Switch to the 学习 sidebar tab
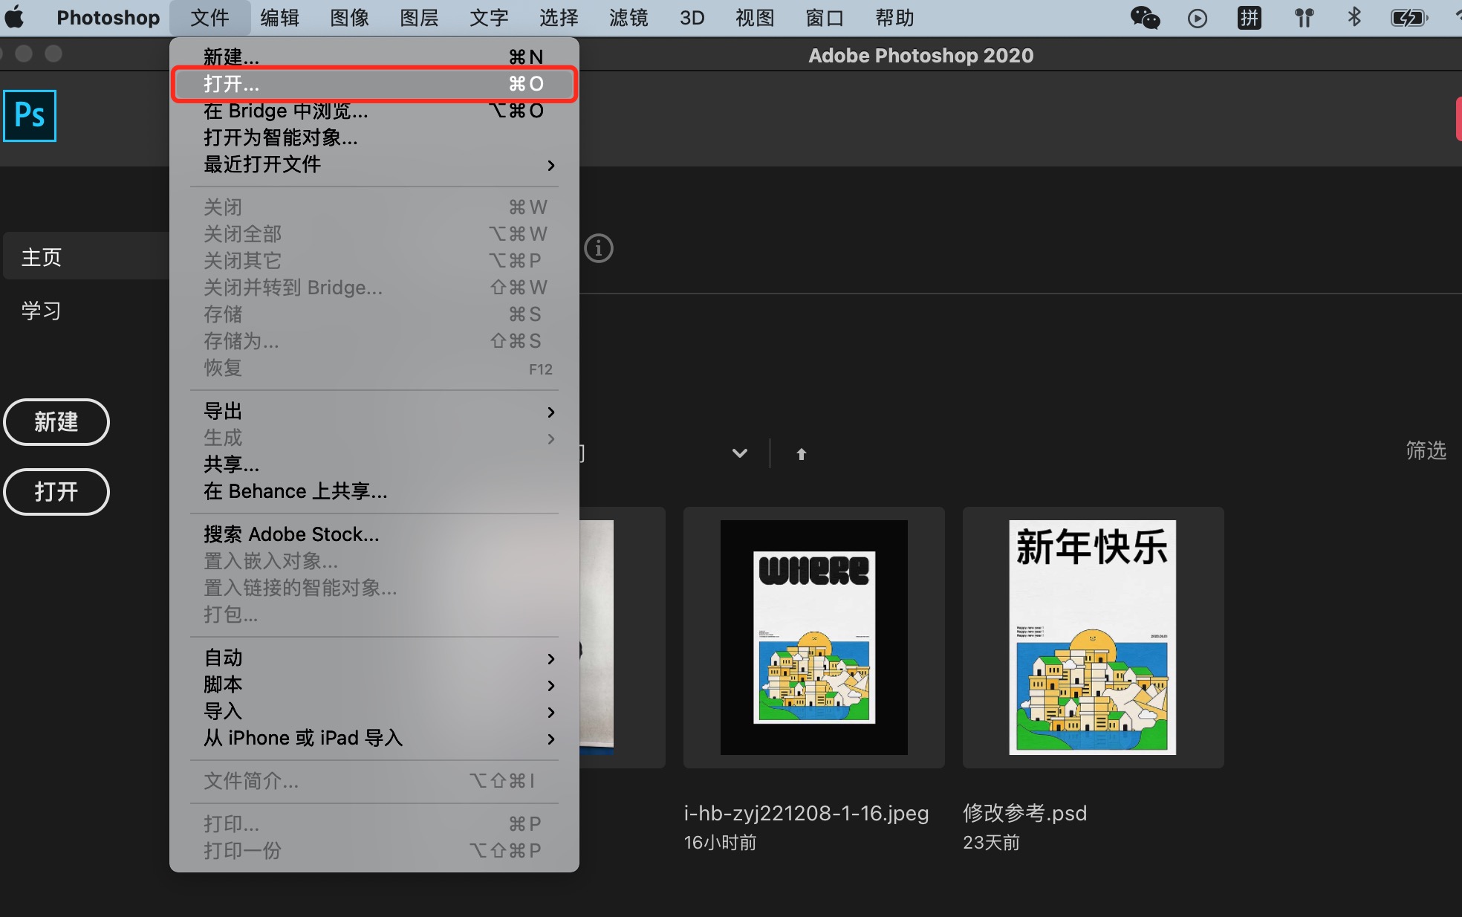Viewport: 1462px width, 917px height. click(42, 311)
